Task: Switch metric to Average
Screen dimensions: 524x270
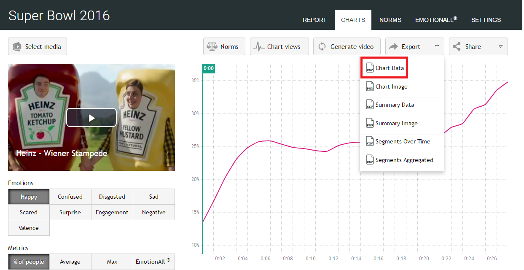Action: click(x=70, y=262)
